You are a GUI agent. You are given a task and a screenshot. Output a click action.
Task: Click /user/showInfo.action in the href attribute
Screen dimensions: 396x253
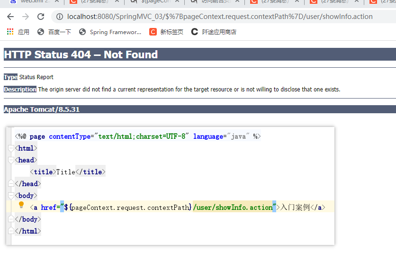pos(233,208)
